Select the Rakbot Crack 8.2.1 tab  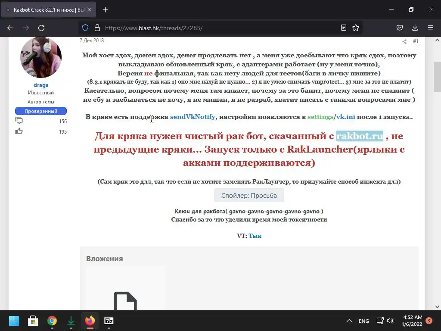tap(48, 9)
